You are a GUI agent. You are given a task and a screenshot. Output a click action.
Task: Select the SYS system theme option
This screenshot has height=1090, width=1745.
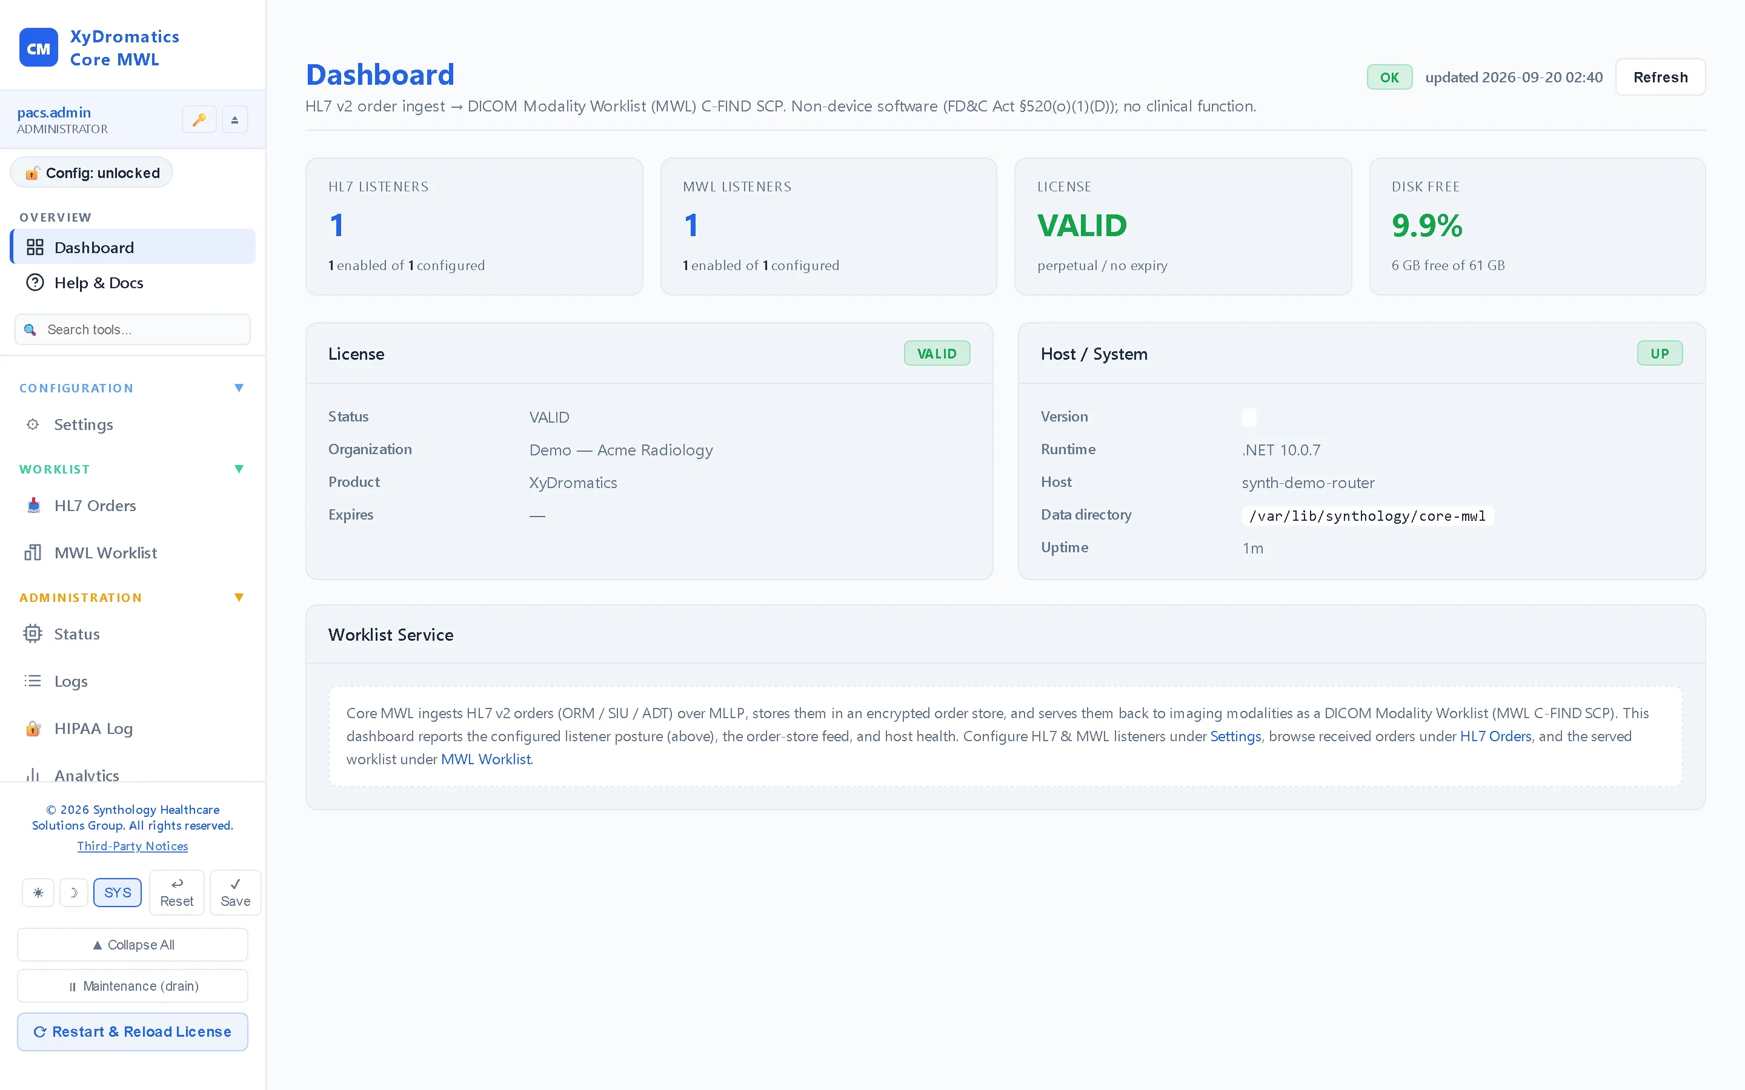point(118,893)
